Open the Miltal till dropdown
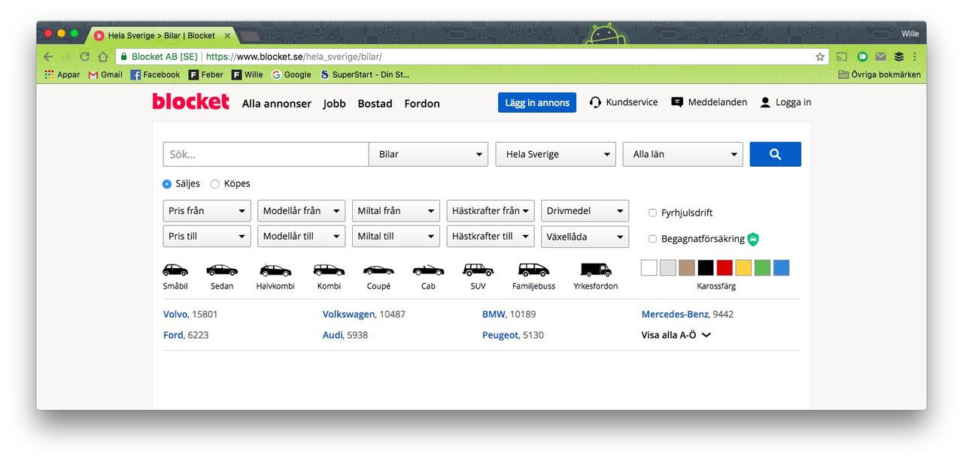Image resolution: width=963 pixels, height=462 pixels. tap(396, 236)
